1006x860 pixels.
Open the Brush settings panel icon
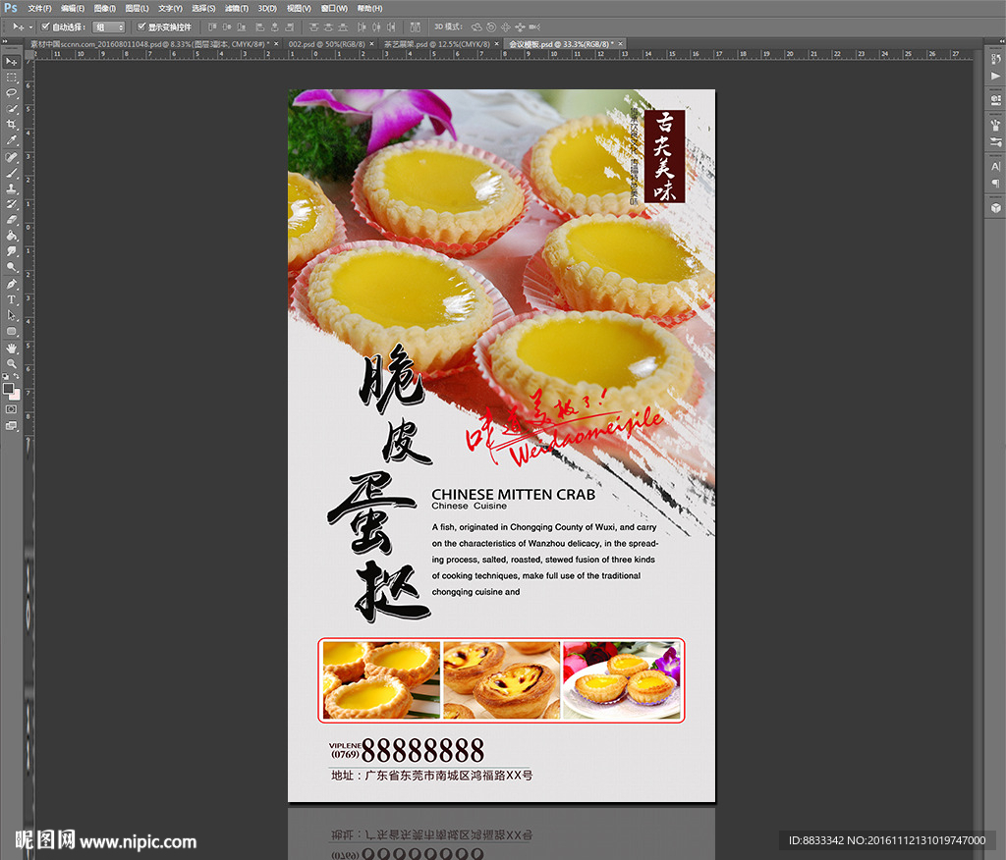pyautogui.click(x=996, y=141)
